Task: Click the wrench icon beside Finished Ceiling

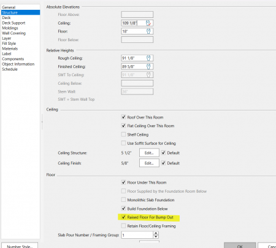Action: click(148, 66)
